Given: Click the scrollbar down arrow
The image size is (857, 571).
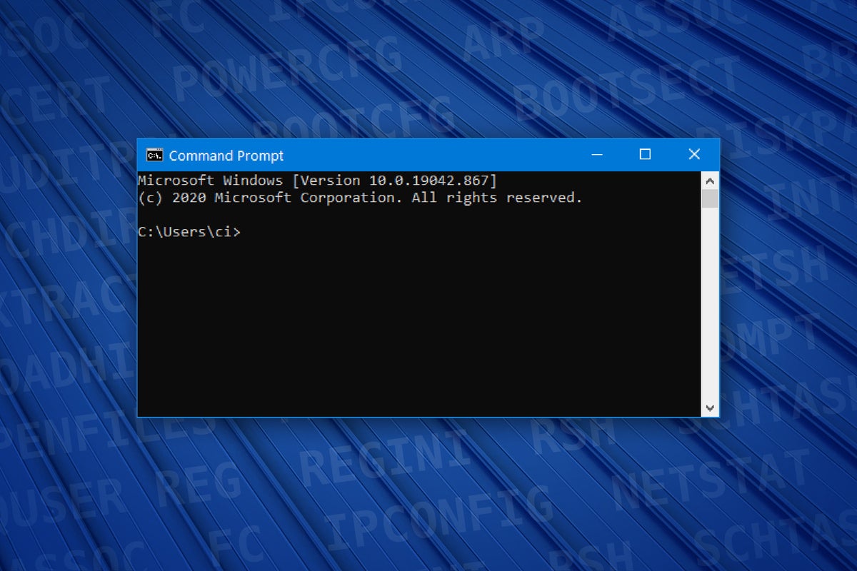Looking at the screenshot, I should [710, 408].
